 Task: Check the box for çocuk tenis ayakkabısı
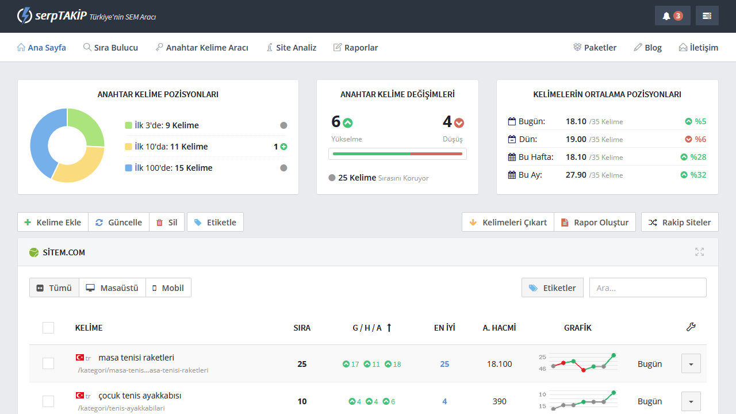coord(48,401)
